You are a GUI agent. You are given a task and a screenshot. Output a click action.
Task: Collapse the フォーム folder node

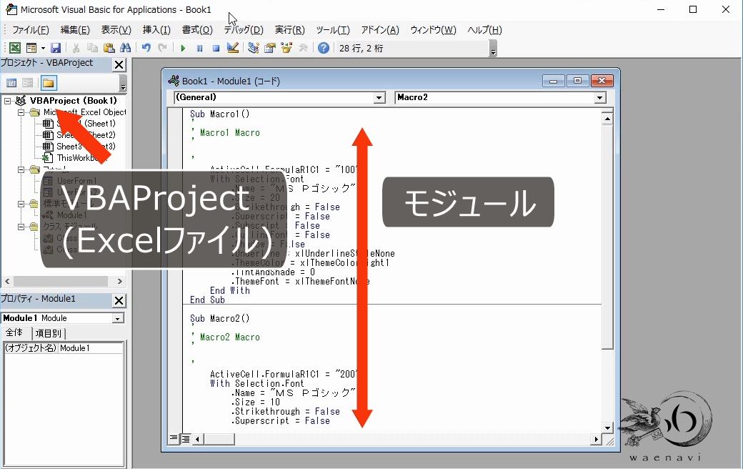point(21,169)
